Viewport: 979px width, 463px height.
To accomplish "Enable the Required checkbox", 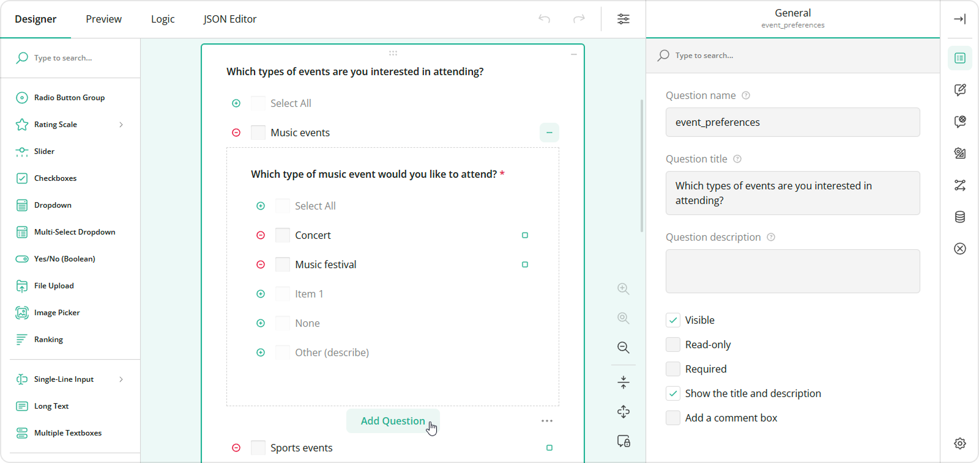I will click(673, 369).
